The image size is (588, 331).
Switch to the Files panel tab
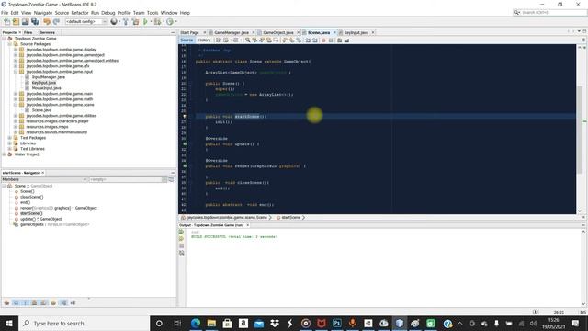click(28, 33)
